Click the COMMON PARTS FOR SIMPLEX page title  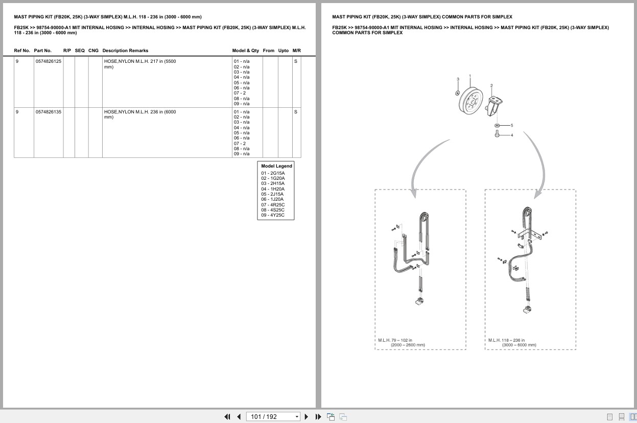tap(422, 17)
